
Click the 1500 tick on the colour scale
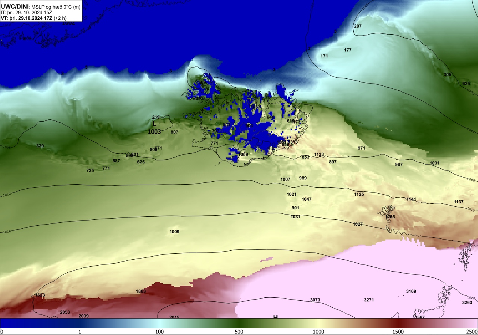pyautogui.click(x=398, y=332)
